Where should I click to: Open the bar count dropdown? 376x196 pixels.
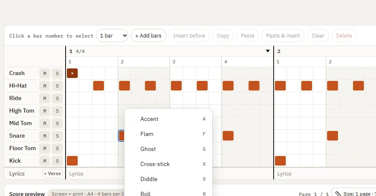click(x=112, y=36)
